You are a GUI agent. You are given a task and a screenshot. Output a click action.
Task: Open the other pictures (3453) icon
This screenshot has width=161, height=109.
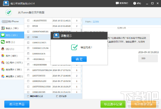[3, 76]
